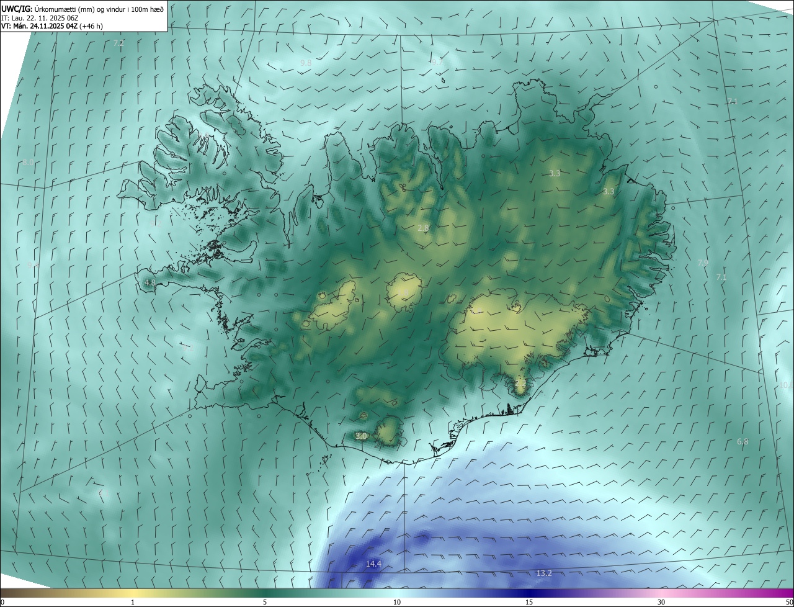Screen dimensions: 794x607
Task: Click tick label 5 on colour scale
Action: [265, 602]
